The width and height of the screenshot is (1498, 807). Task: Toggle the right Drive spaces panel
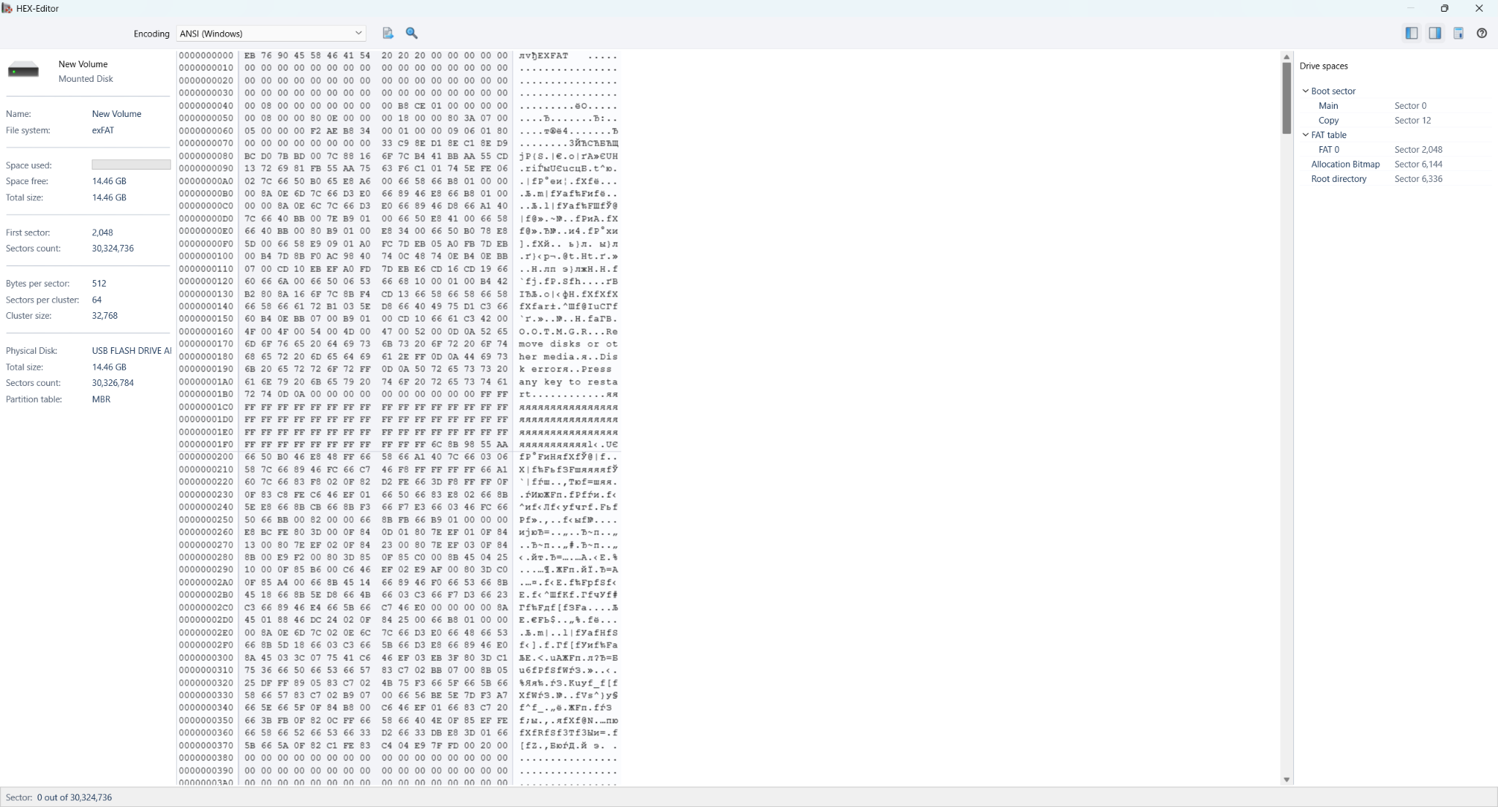click(1435, 33)
